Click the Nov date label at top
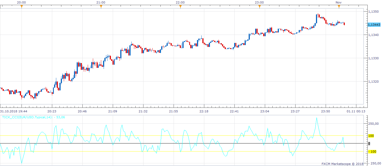The height and width of the screenshot is (166, 383). click(339, 2)
